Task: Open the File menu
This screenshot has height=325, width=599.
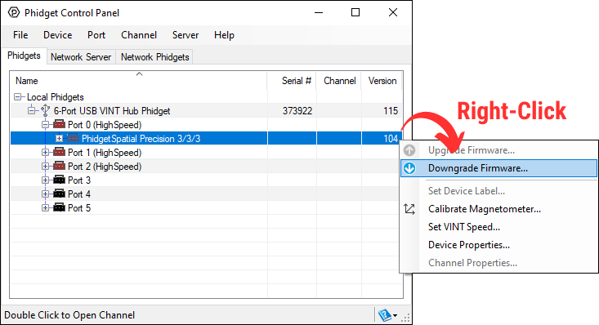Action: 20,35
